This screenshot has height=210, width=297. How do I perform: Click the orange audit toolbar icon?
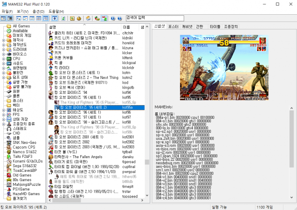(79, 18)
